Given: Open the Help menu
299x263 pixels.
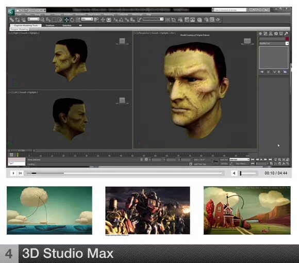Looking at the screenshot, I should pyautogui.click(x=148, y=14).
